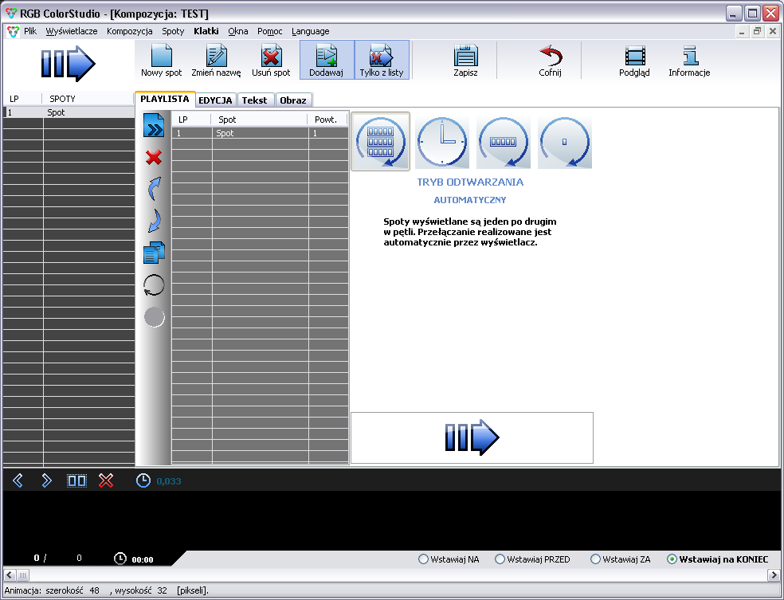This screenshot has height=600, width=784.
Task: Select single-row loop playback mode icon
Action: [503, 142]
